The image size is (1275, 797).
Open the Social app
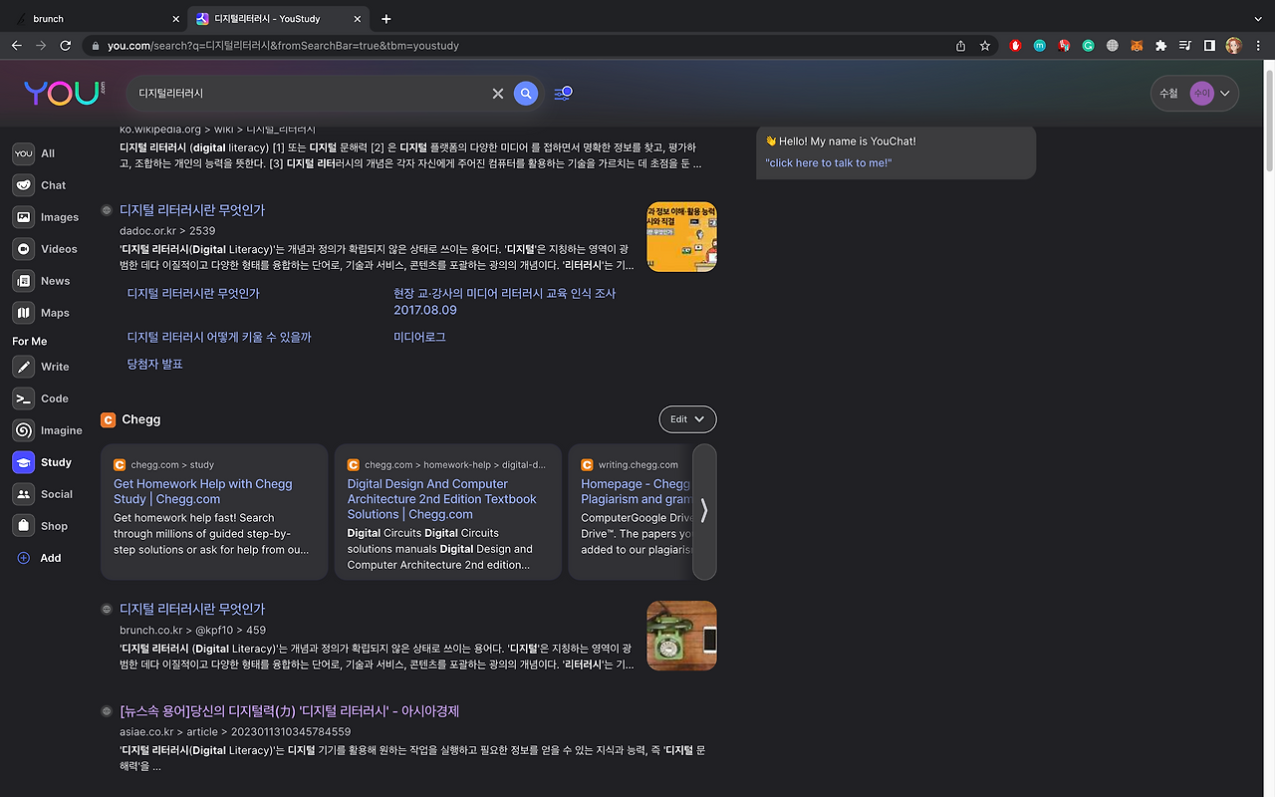pos(43,494)
